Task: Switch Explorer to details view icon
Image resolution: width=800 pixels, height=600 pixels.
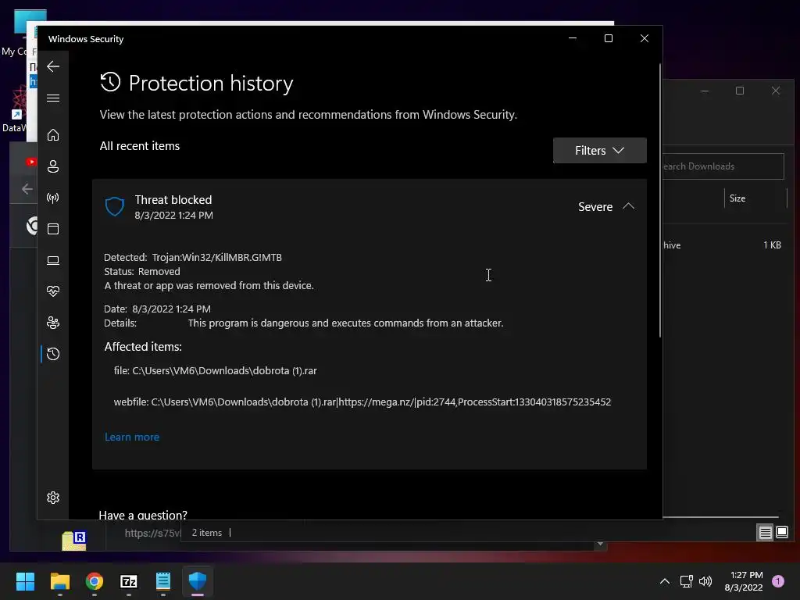Action: (766, 533)
